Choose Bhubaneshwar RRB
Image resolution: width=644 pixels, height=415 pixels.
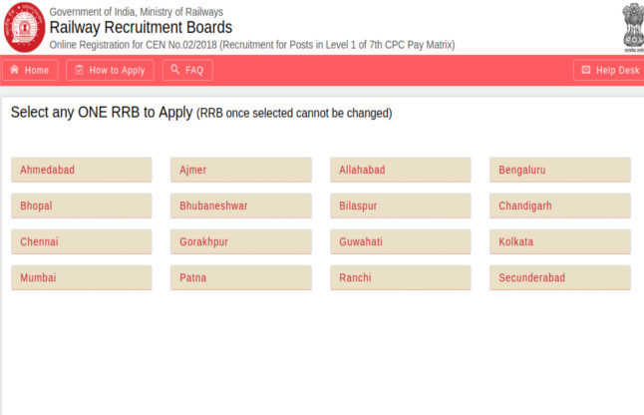(x=240, y=206)
